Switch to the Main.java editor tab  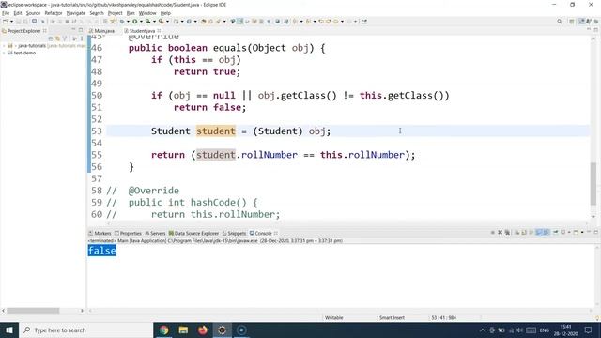102,31
